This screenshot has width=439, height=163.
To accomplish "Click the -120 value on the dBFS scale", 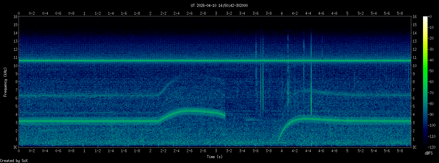I will [x=432, y=147].
